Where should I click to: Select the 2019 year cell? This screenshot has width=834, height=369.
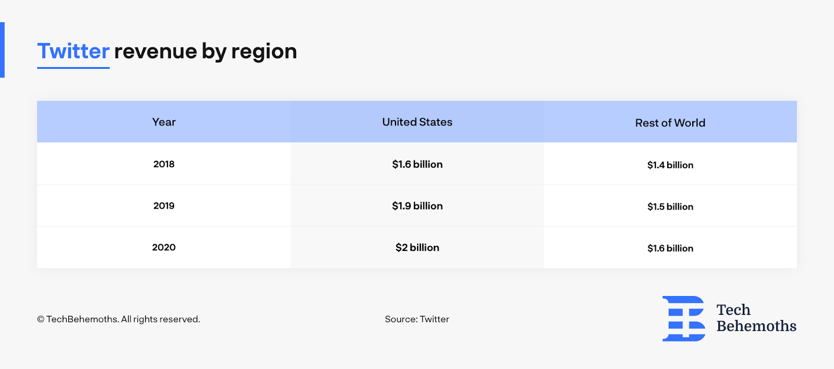click(164, 206)
